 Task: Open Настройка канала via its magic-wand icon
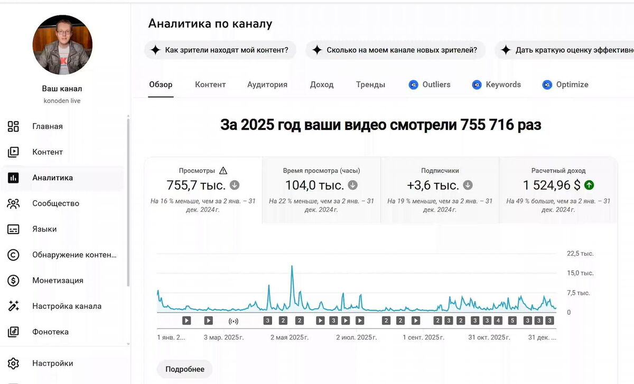click(x=14, y=306)
